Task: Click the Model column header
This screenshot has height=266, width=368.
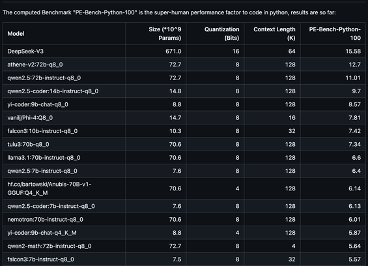Action: point(16,34)
